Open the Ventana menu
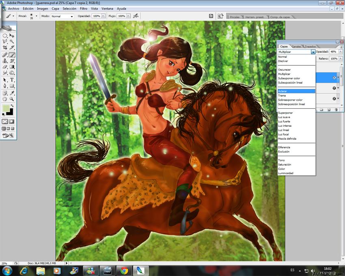345x276 pixels. click(108, 9)
